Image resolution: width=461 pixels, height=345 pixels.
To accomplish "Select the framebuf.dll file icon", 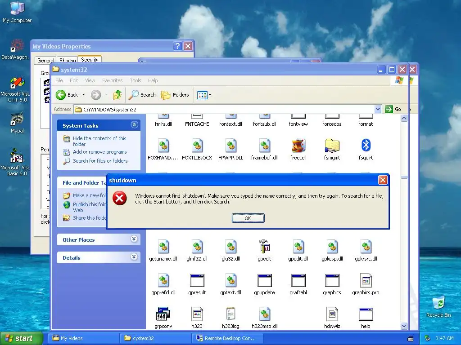I will [264, 146].
